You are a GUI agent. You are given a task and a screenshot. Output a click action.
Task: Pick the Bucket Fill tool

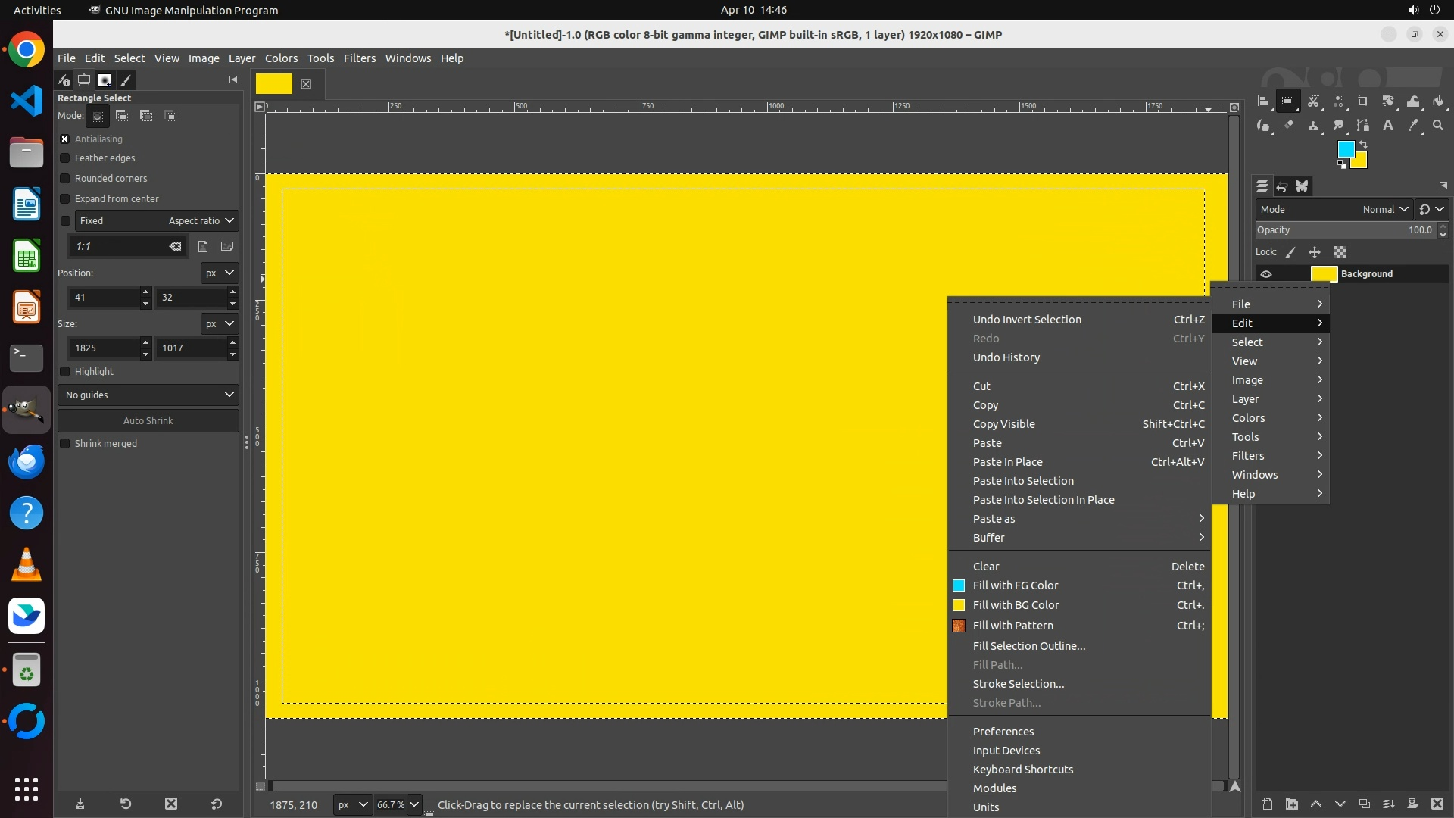pyautogui.click(x=1438, y=101)
